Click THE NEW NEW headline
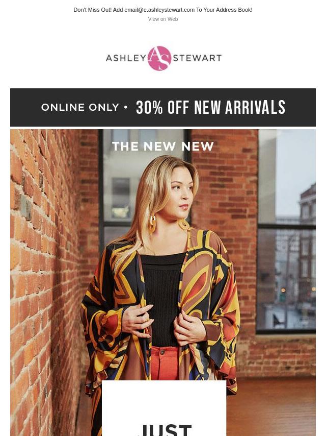Screen dimensions: 326x436 pos(163,147)
